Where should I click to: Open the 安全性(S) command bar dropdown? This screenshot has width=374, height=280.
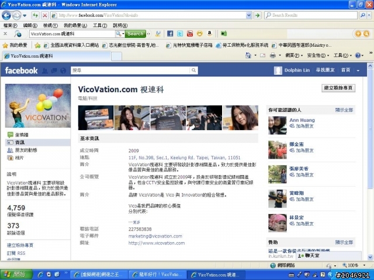click(x=318, y=55)
